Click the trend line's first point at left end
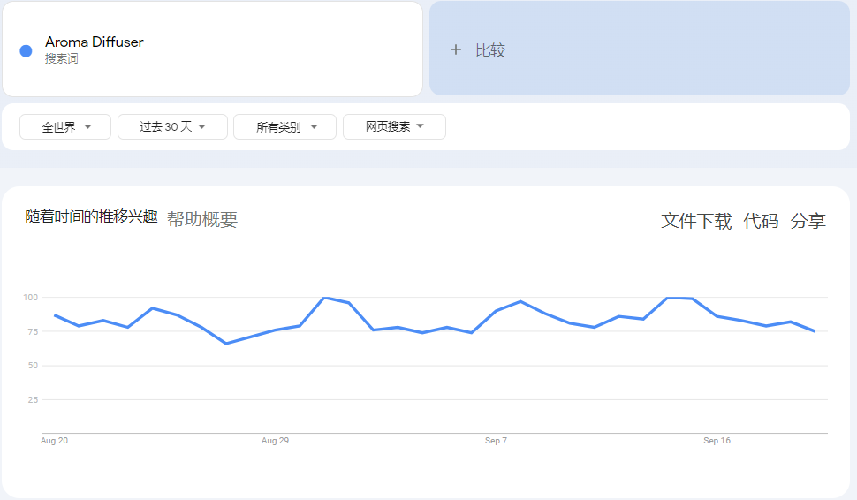 pos(55,314)
